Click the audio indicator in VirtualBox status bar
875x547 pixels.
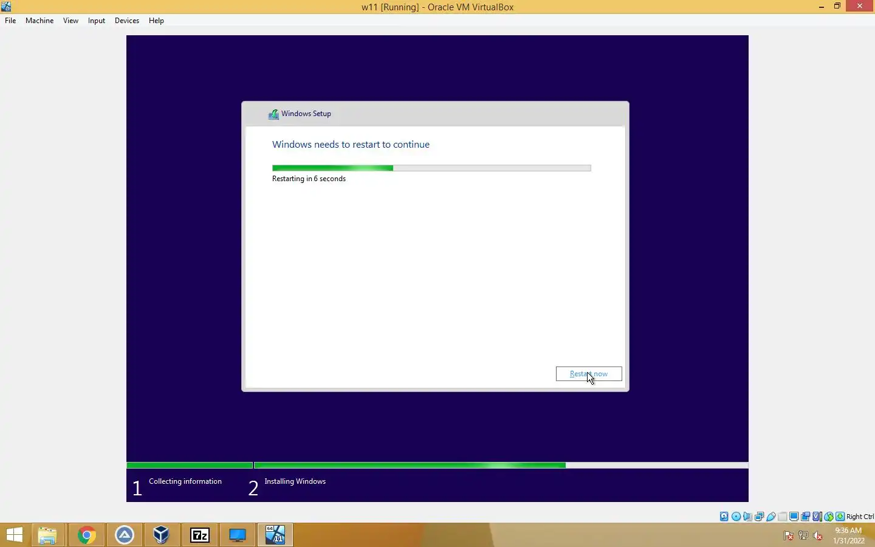click(747, 517)
